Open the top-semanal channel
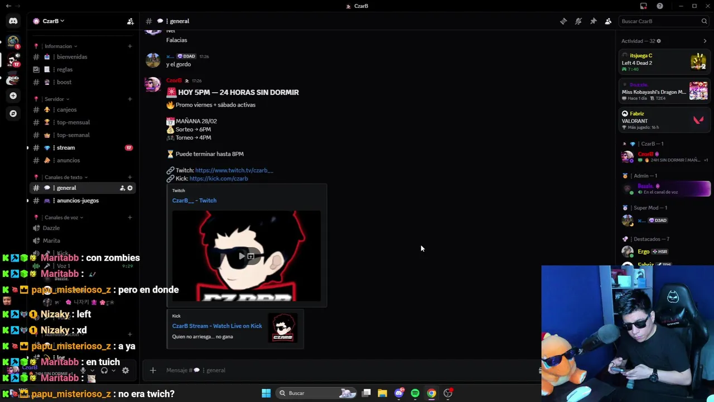 [x=83, y=135]
